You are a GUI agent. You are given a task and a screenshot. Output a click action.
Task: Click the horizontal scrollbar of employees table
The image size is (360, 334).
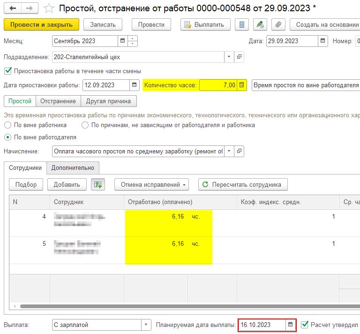[x=190, y=306]
